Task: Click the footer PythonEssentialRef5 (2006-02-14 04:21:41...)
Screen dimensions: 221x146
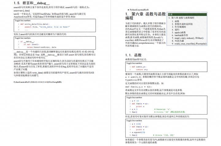Action: (37, 82)
